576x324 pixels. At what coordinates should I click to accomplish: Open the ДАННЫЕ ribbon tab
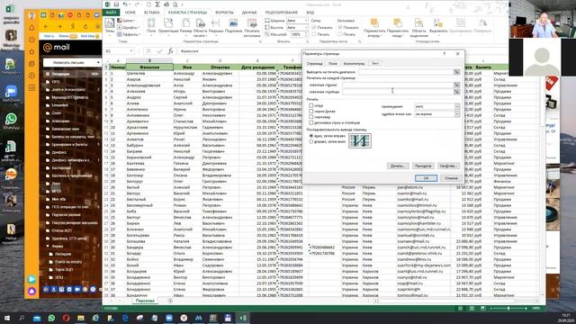click(x=249, y=12)
